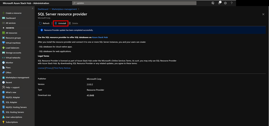
Task: Click the SQL Hosting Servers icon
Action: point(3,112)
